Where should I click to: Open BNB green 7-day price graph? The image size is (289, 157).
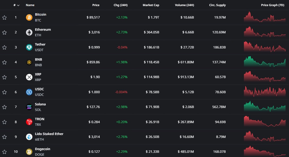(x=265, y=62)
